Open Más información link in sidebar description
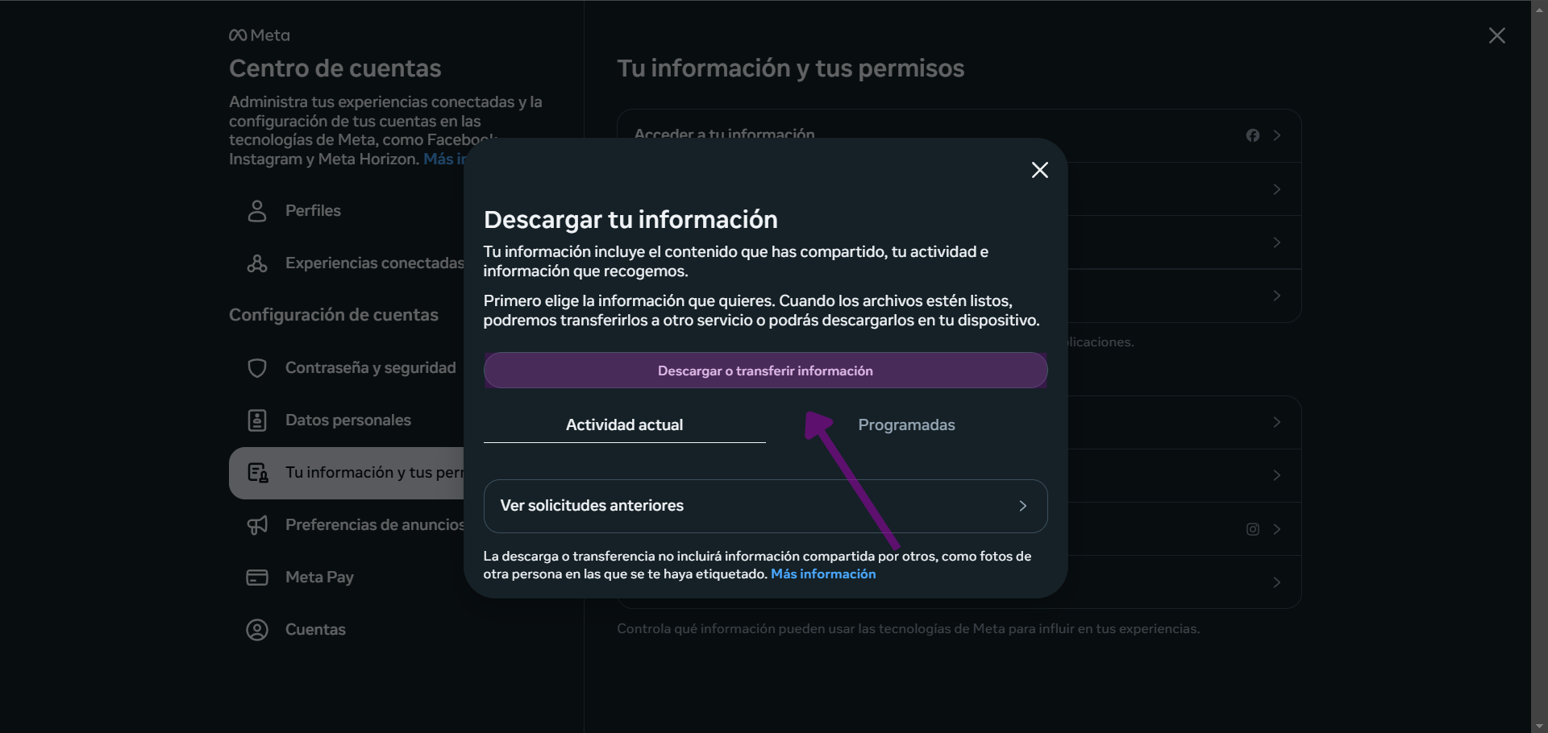The width and height of the screenshot is (1548, 733). point(444,159)
